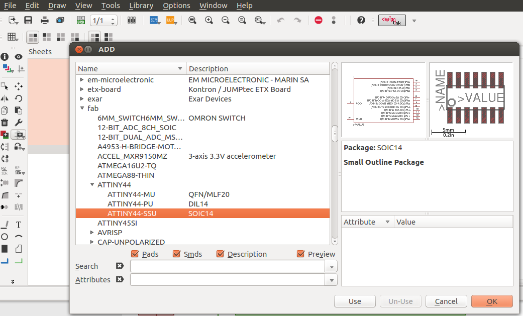Select the Delete trash tool
Image resolution: width=523 pixels, height=316 pixels.
[x=5, y=123]
